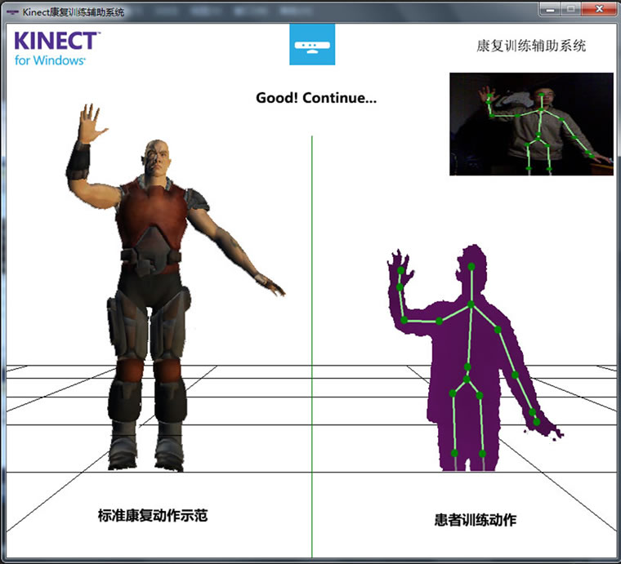Click the head joint on the purple silhouette
This screenshot has height=564, width=621.
[471, 267]
